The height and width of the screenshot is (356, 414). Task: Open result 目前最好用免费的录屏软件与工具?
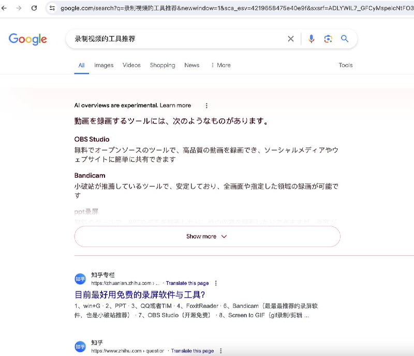tap(140, 295)
